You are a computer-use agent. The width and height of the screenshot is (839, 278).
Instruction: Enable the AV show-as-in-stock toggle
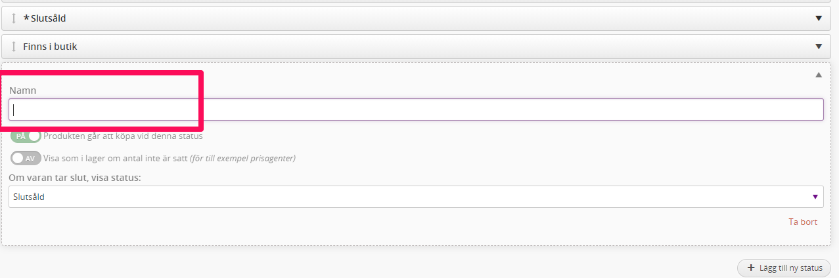click(x=26, y=158)
